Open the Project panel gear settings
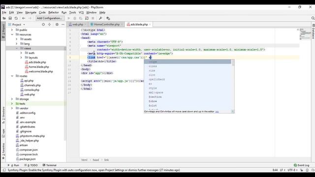Image resolution: width=315 pixels, height=177 pixels. tap(57, 25)
